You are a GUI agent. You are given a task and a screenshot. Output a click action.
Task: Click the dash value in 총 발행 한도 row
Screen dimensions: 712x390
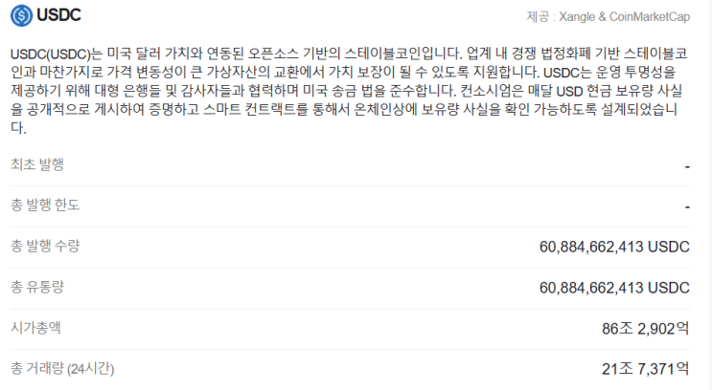(x=687, y=207)
